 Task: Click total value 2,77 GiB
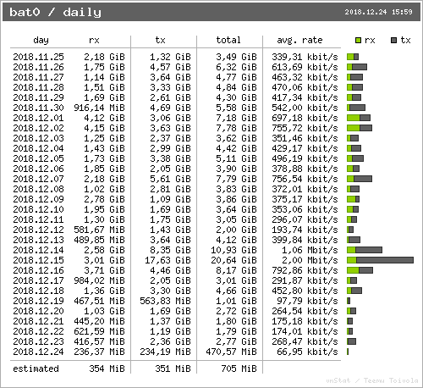(x=236, y=341)
